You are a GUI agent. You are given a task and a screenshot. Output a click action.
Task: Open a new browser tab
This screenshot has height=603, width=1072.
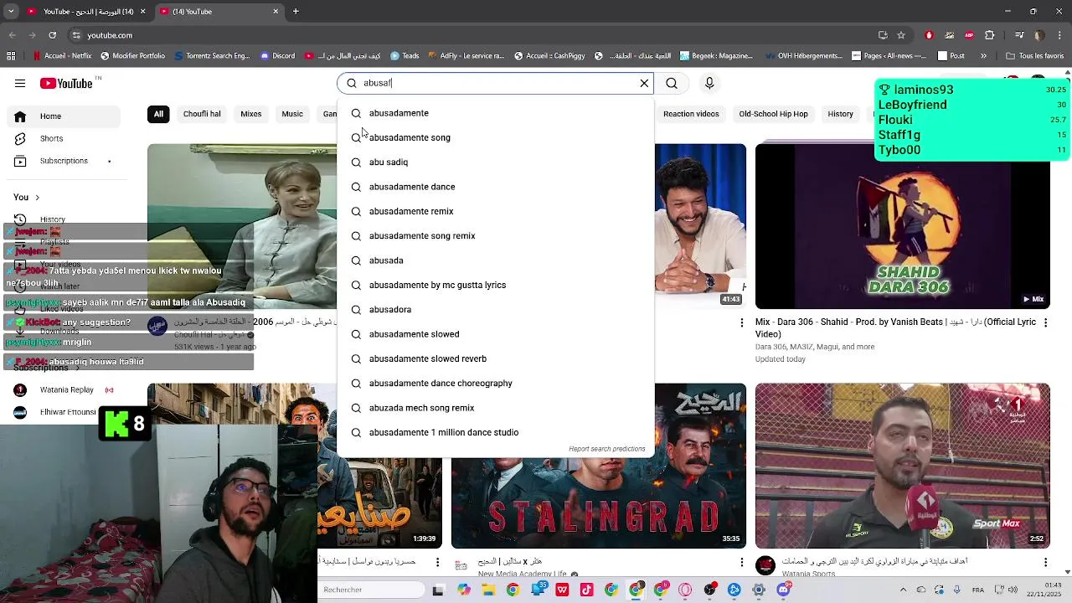coord(296,12)
